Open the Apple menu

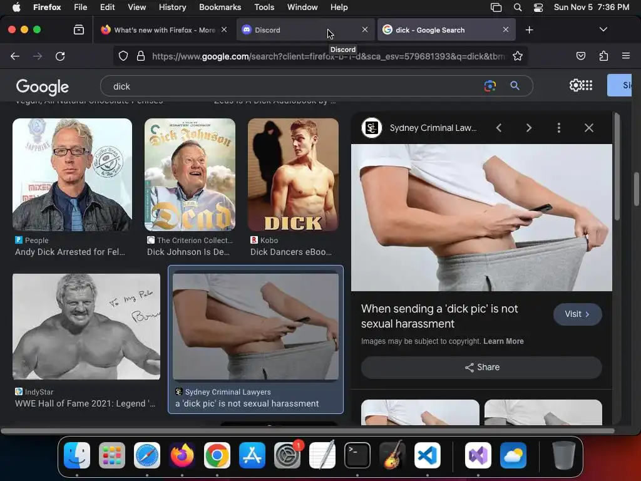pyautogui.click(x=16, y=7)
